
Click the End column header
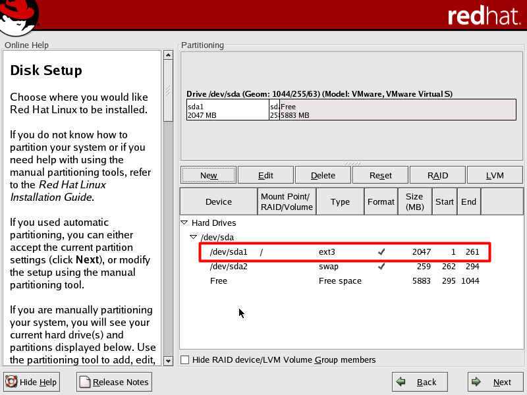468,201
